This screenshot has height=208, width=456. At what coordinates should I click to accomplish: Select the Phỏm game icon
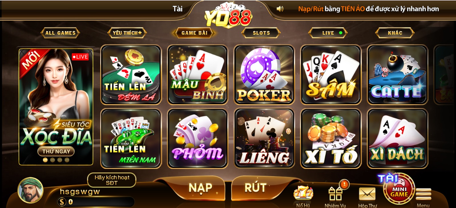coord(197,138)
